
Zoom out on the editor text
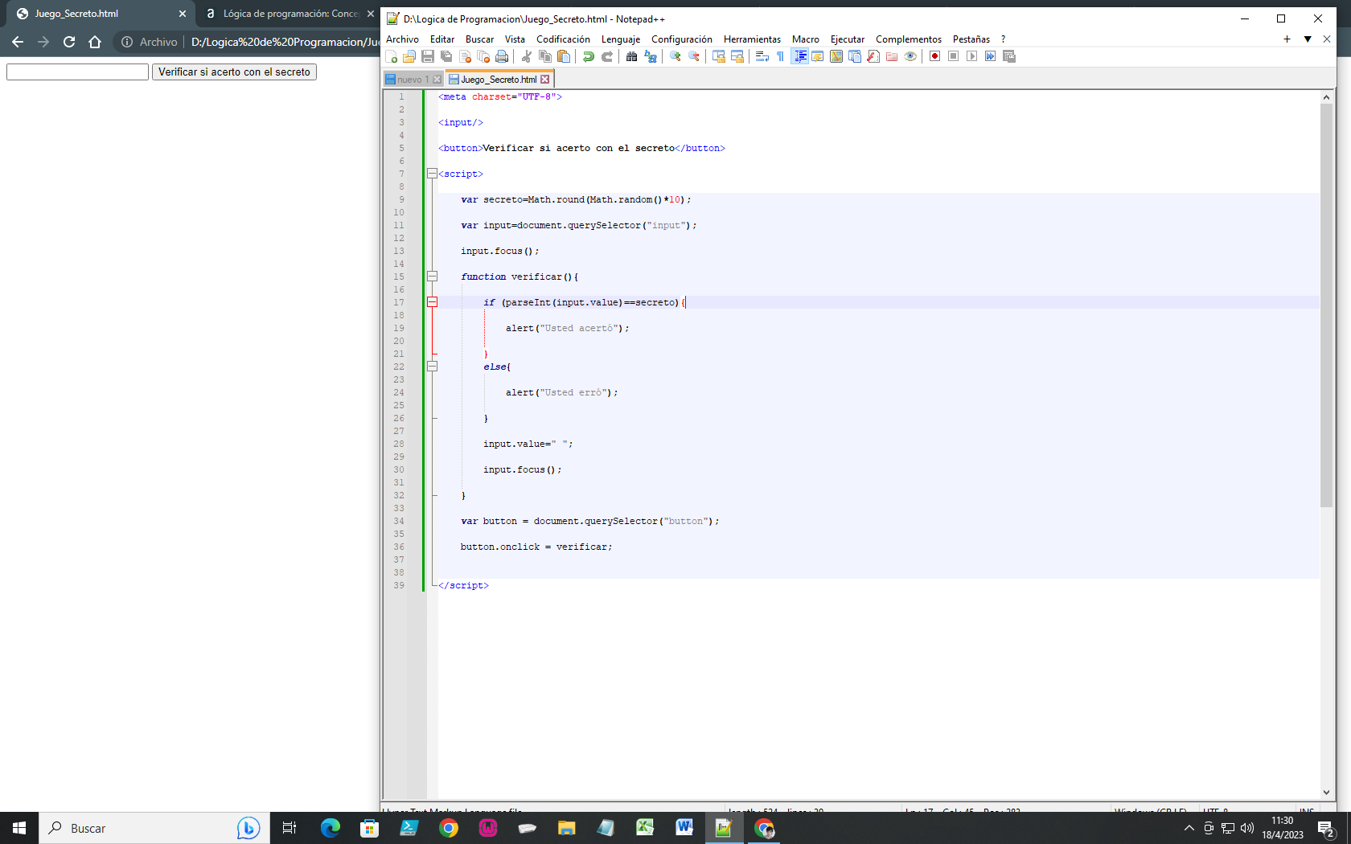coord(694,56)
